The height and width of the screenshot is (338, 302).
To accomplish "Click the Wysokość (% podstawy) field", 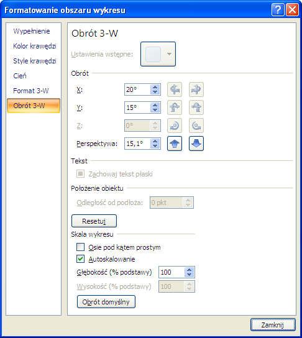I will (x=172, y=286).
